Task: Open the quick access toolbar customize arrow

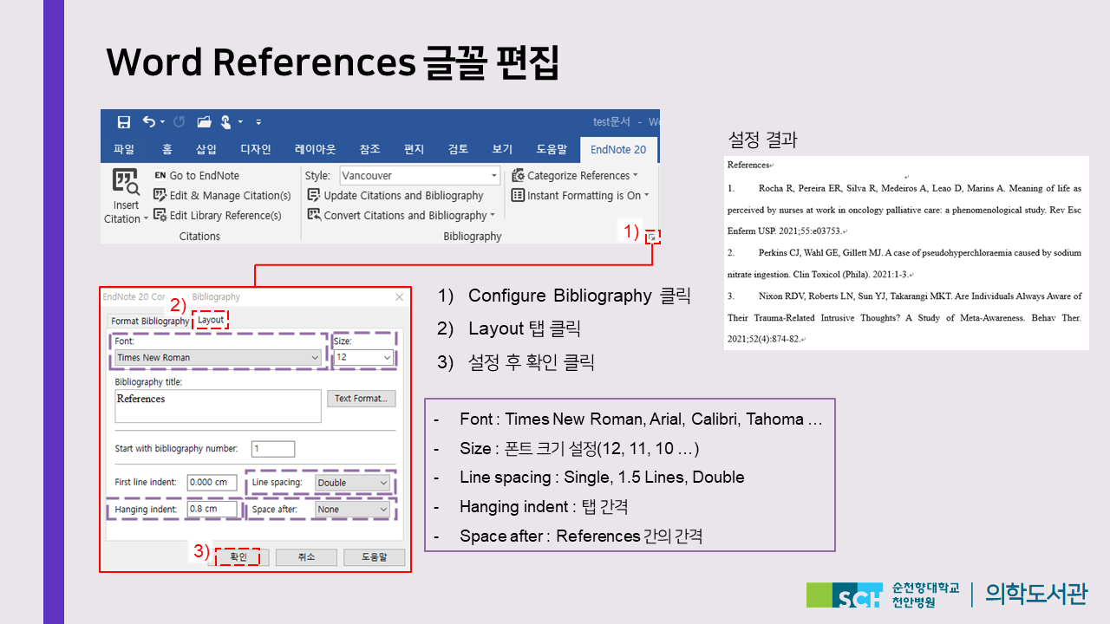Action: click(258, 122)
